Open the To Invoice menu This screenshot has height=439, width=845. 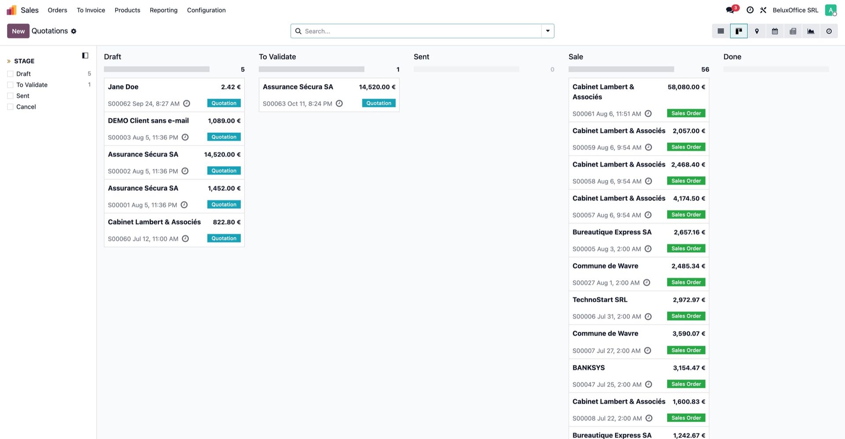pos(91,10)
